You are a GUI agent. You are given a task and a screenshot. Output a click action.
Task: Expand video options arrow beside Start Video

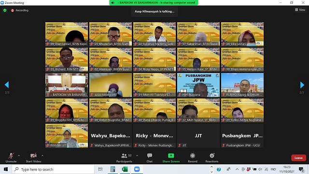(42, 156)
